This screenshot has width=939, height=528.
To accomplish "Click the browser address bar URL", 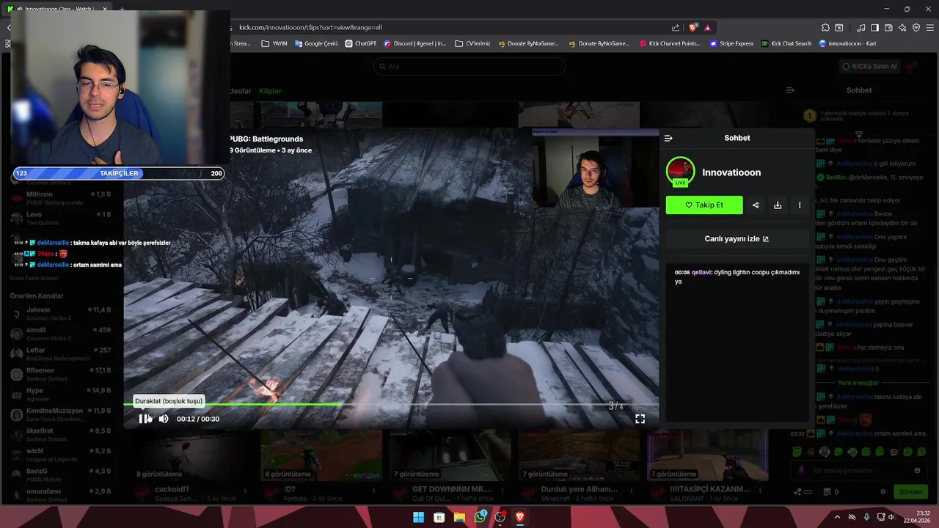I will [310, 27].
